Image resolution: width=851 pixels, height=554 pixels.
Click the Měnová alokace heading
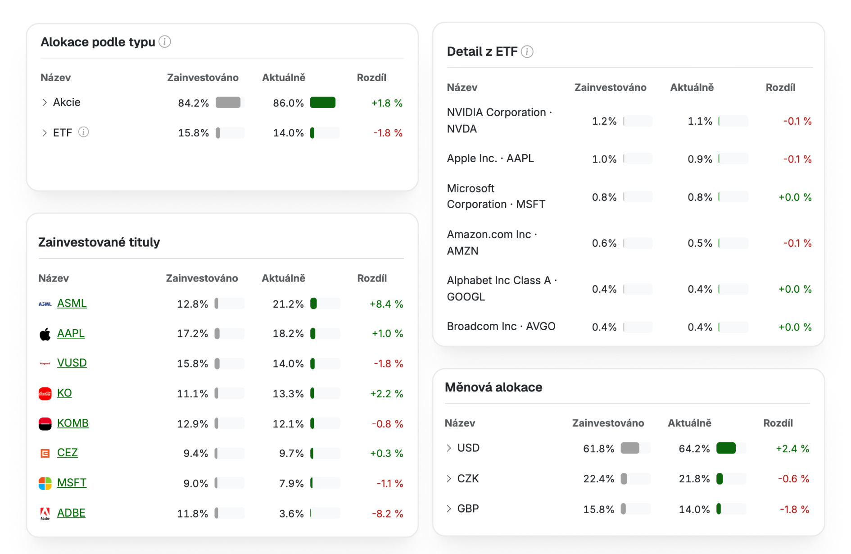pos(493,387)
